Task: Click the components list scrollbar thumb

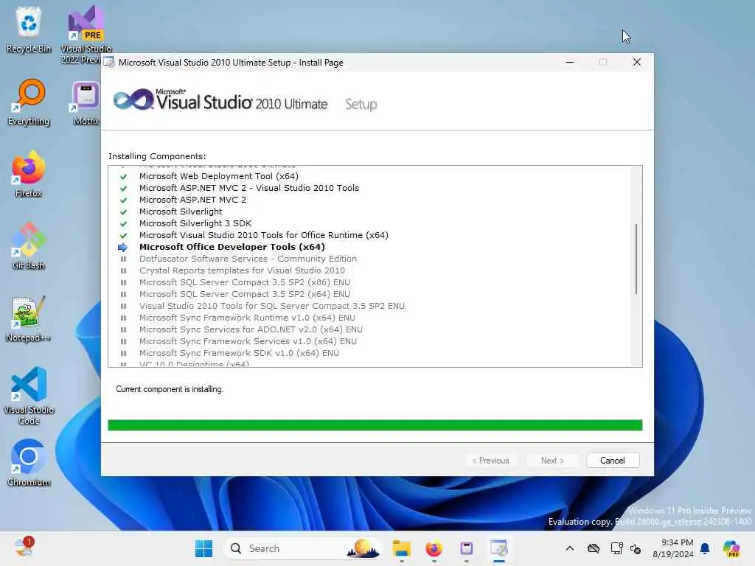Action: 636,259
